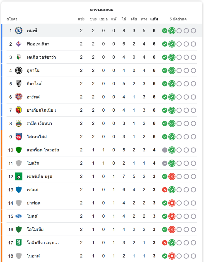This screenshot has width=204, height=262.
Task: Click the green Shamrock Rovers shield icon
Action: click(19, 150)
